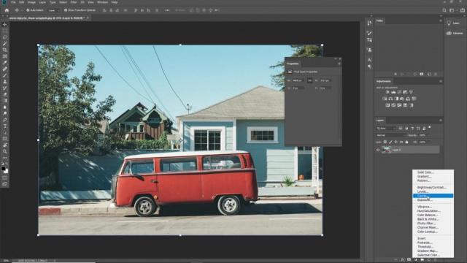Switch to the Paths panel tab
Image resolution: width=467 pixels, height=263 pixels.
tap(379, 21)
